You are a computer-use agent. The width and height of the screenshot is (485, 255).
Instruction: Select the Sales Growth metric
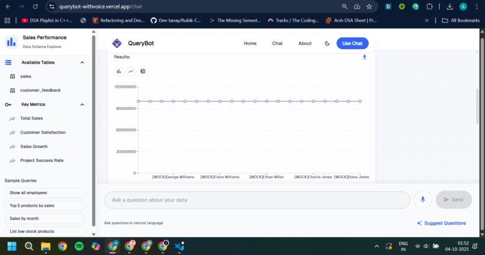point(34,147)
